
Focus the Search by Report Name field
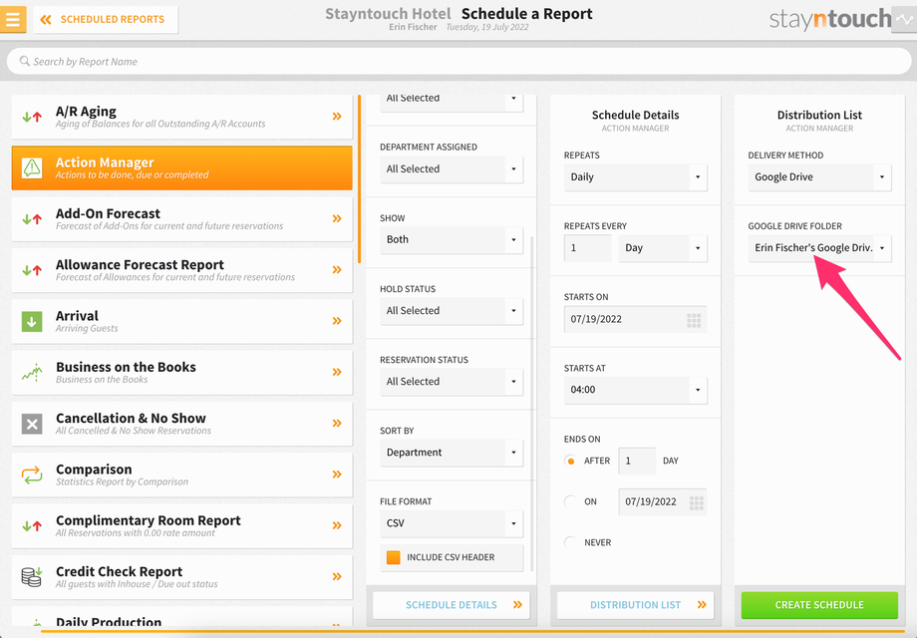[458, 61]
